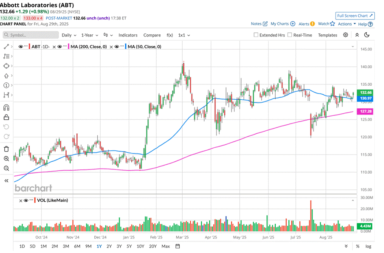The height and width of the screenshot is (253, 384).
Task: Select the 5Y time range
Action: pos(129,246)
